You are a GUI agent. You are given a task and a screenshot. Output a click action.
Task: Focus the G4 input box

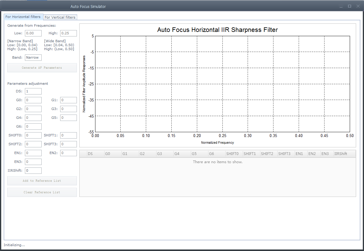pyautogui.click(x=33, y=118)
